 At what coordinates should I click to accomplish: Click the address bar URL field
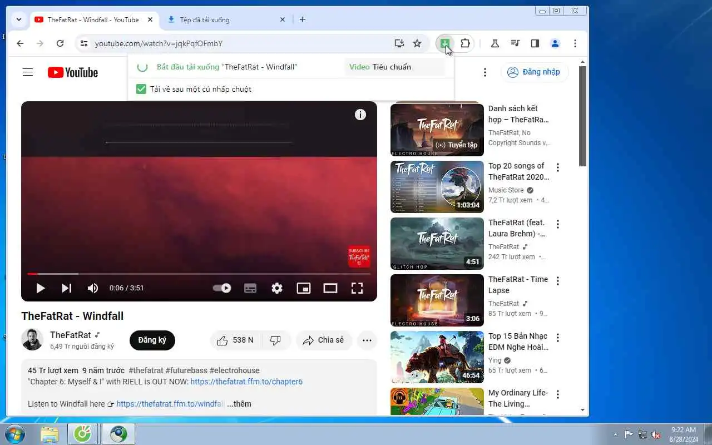pos(239,43)
